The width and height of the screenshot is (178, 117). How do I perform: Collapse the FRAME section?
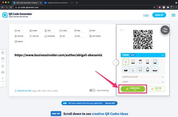pyautogui.click(x=143, y=55)
